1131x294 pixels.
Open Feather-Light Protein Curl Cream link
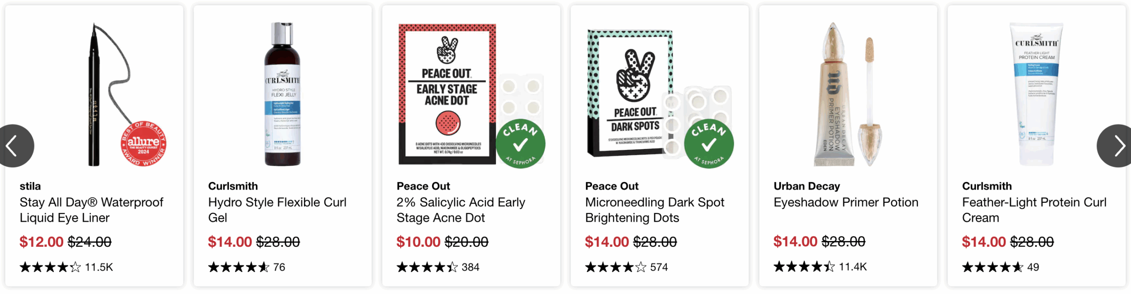click(x=1034, y=210)
